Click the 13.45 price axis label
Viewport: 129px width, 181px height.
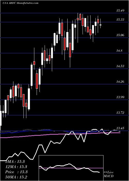coord(120,128)
